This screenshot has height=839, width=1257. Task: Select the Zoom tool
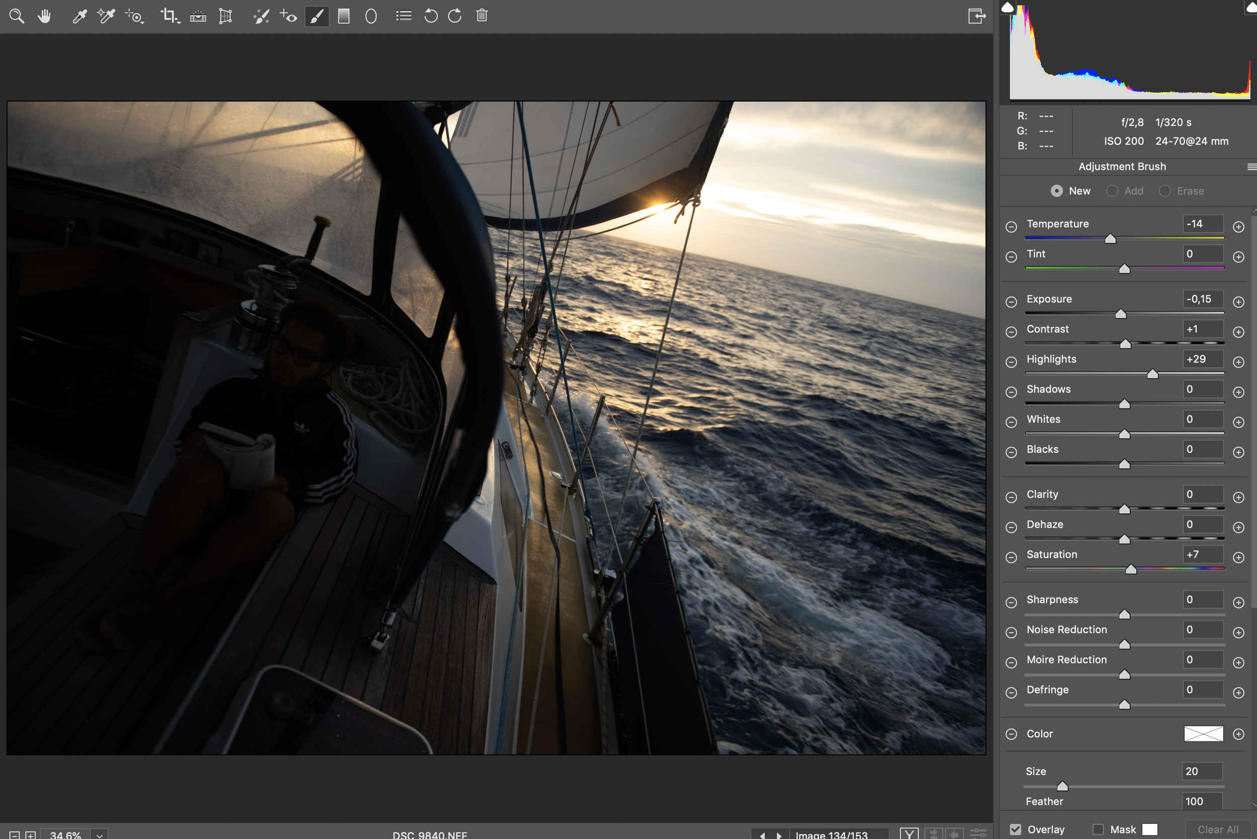pos(17,16)
